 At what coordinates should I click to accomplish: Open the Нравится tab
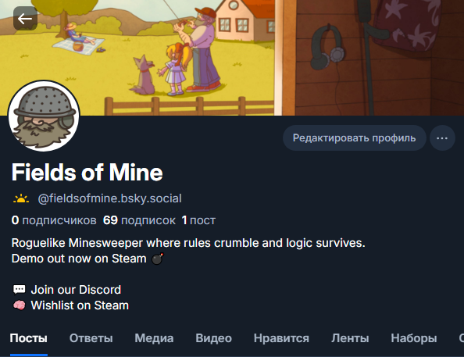pyautogui.click(x=281, y=338)
